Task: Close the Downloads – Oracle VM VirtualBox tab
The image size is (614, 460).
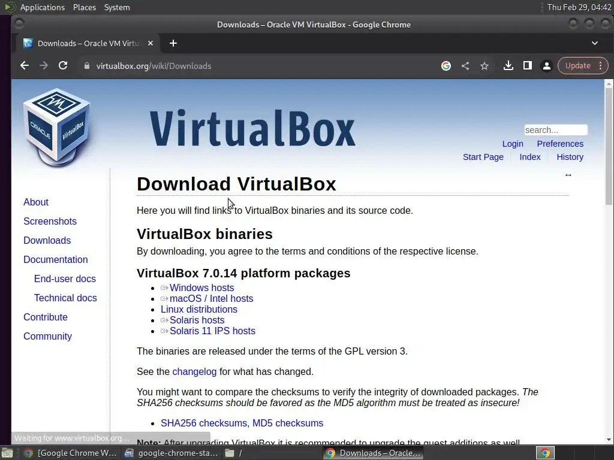Action: tap(151, 43)
